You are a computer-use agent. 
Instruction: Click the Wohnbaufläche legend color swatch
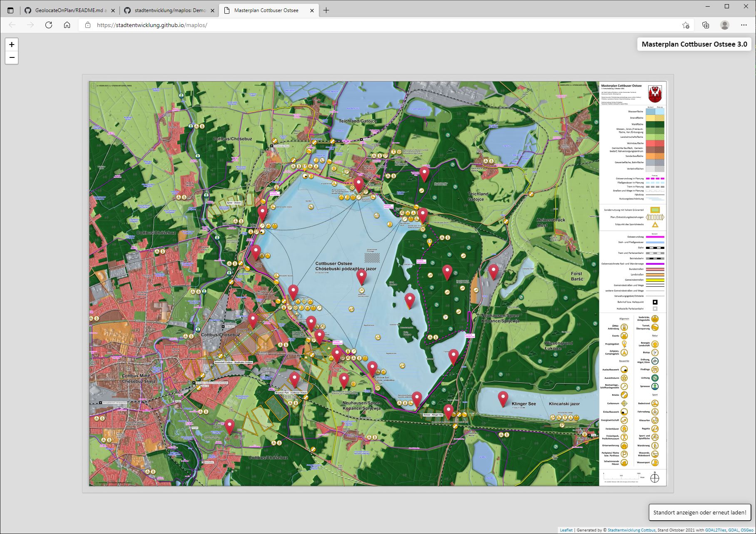point(655,143)
